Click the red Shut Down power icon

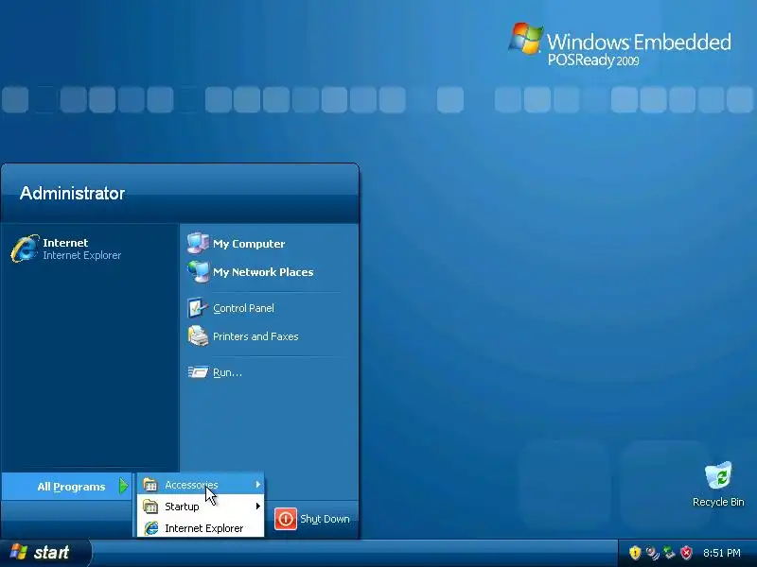point(286,519)
